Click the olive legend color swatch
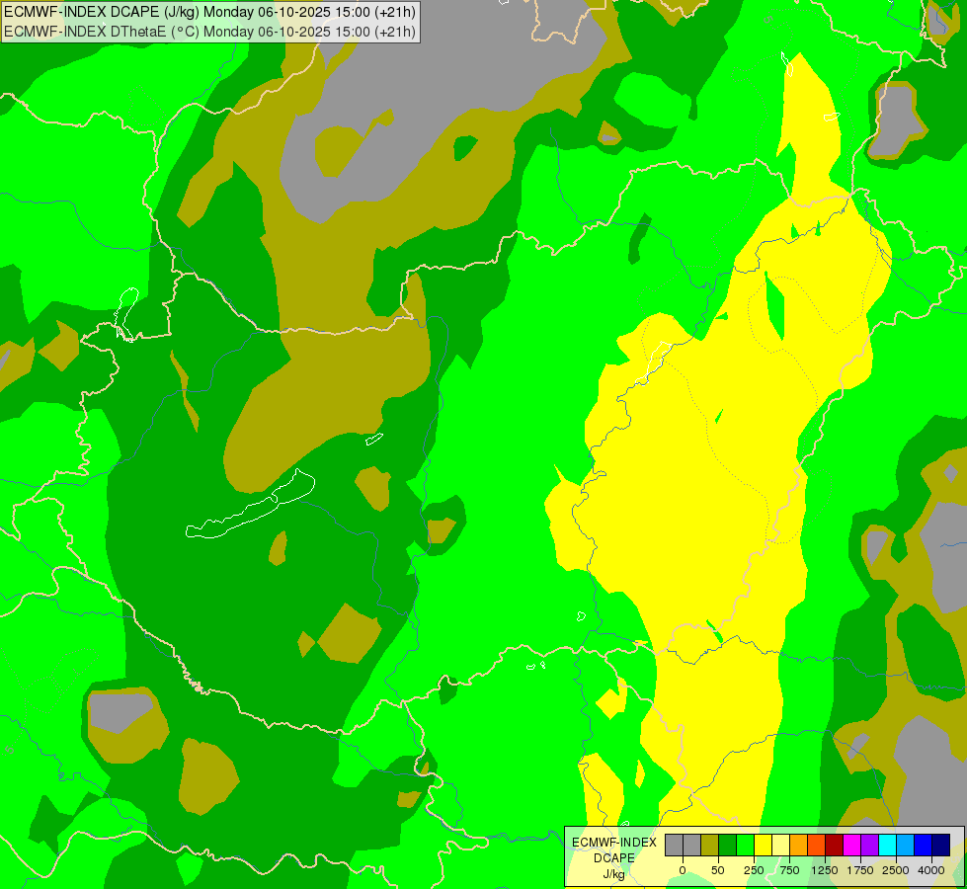Viewport: 967px width, 889px height. [710, 845]
